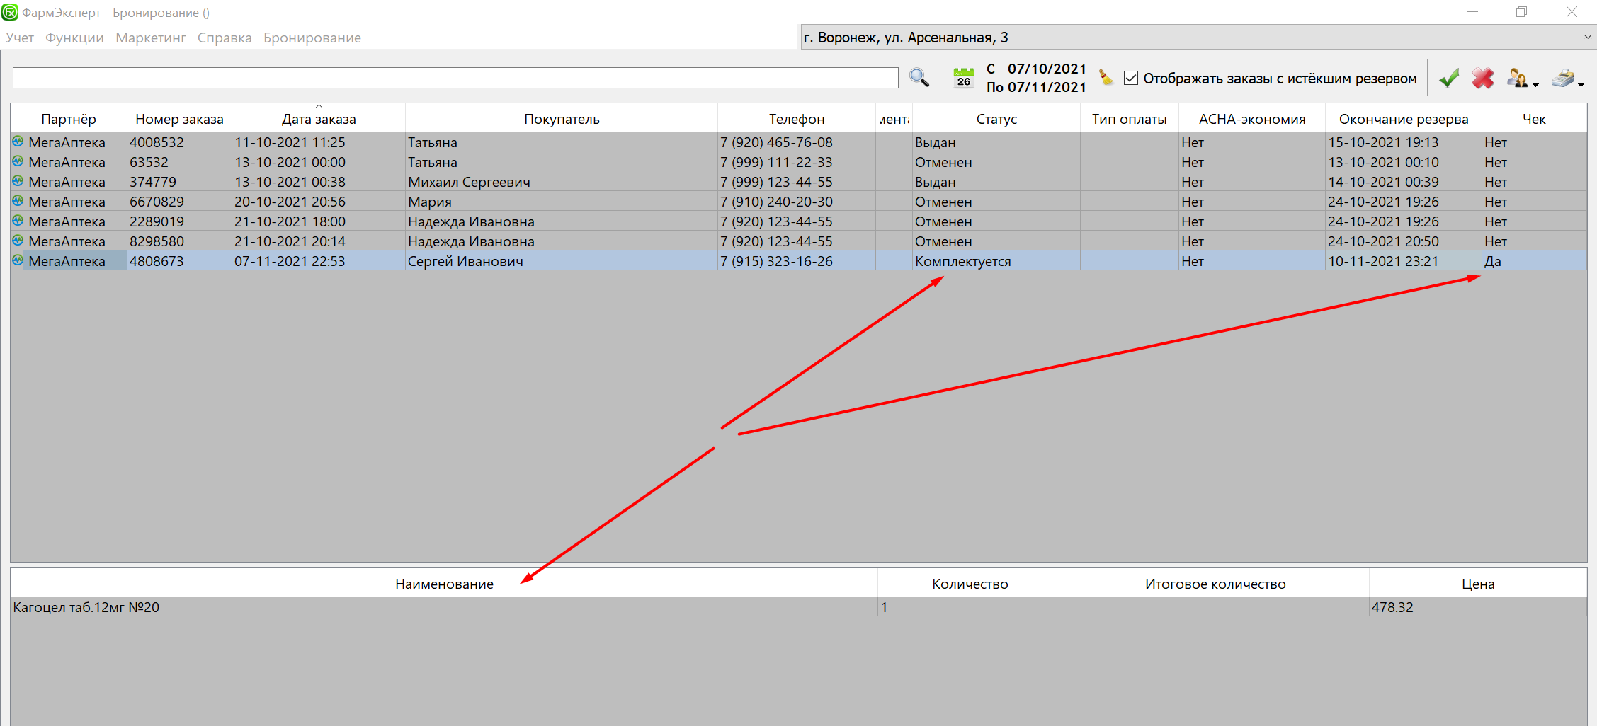
Task: Click the ФармЭксперт app icon in title bar
Action: pos(10,12)
